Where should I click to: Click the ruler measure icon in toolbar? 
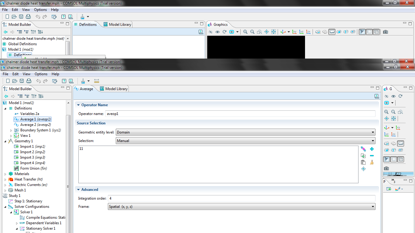tap(97, 81)
